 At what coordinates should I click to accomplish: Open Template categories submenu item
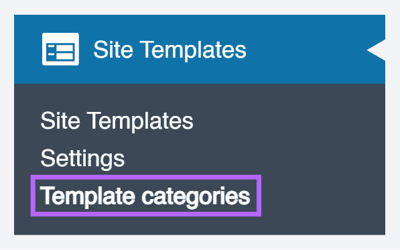(x=145, y=196)
